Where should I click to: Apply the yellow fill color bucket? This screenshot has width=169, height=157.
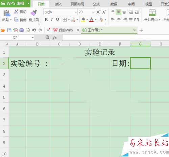click(83, 20)
